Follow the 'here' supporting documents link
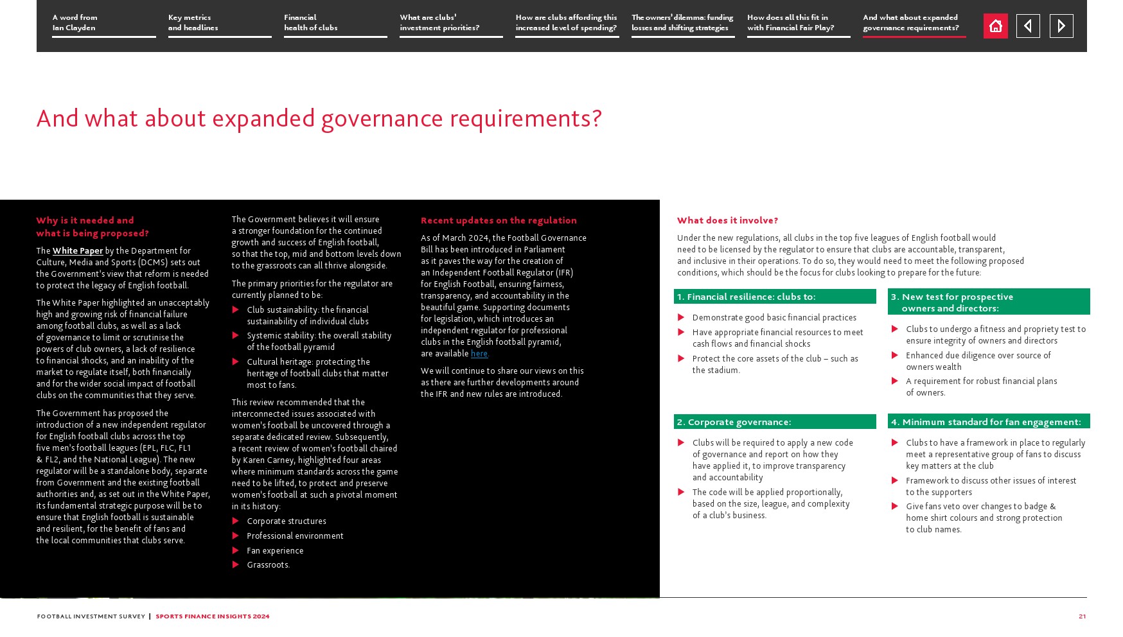The width and height of the screenshot is (1123, 637). tap(479, 354)
